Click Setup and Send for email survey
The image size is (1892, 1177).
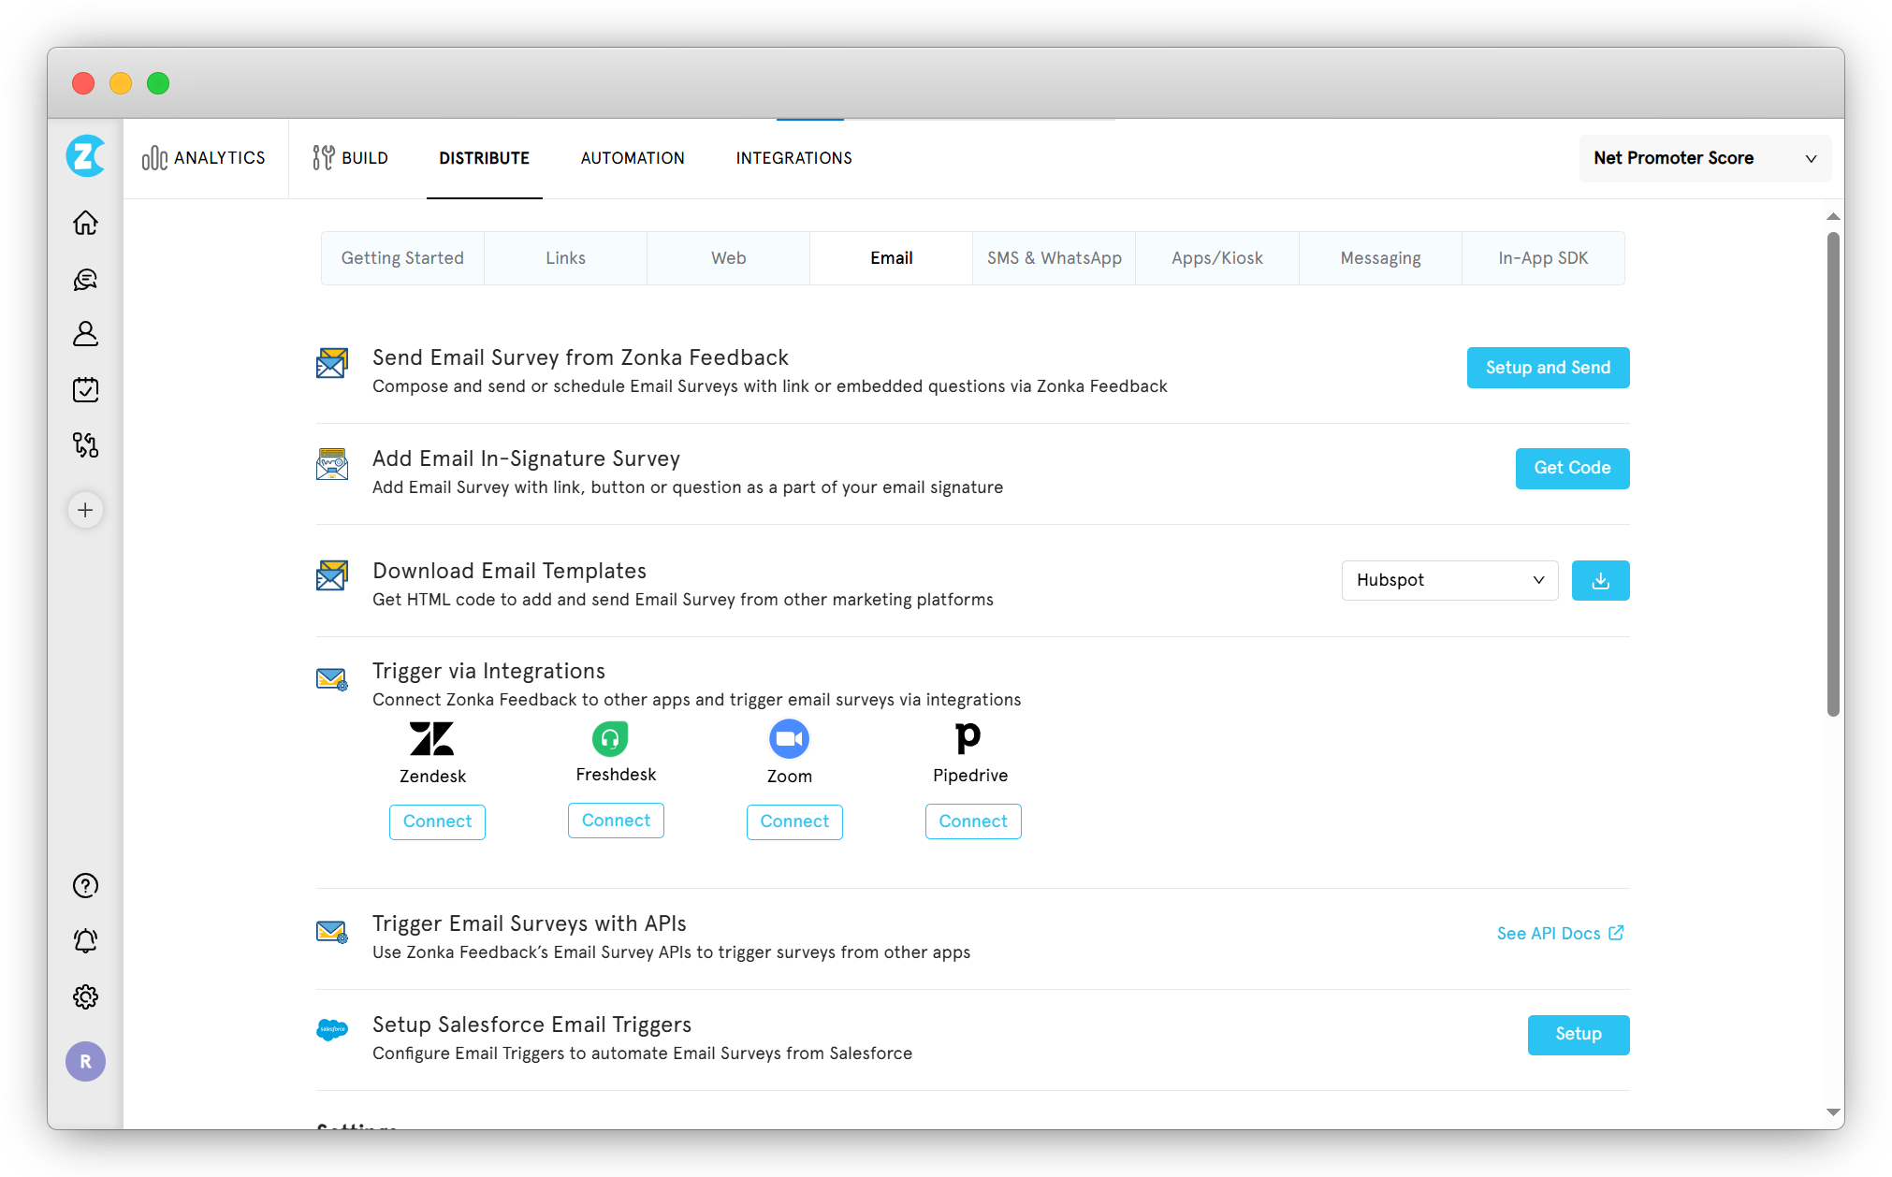click(1547, 368)
